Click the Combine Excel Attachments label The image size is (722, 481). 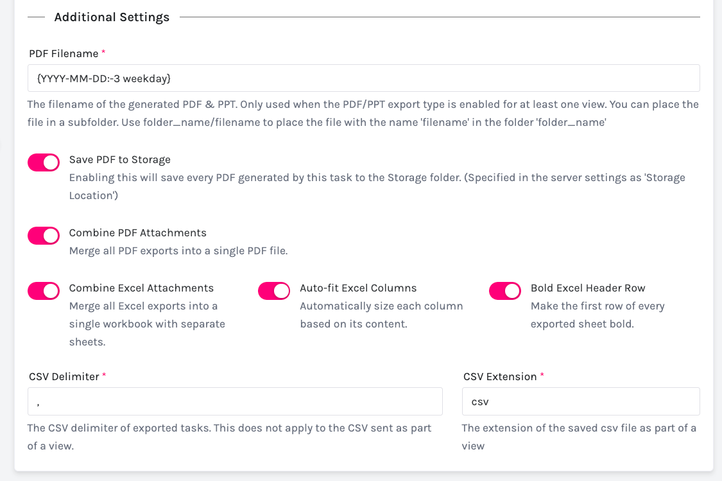coord(141,288)
